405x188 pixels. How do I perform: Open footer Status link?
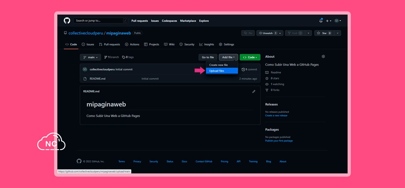170,161
